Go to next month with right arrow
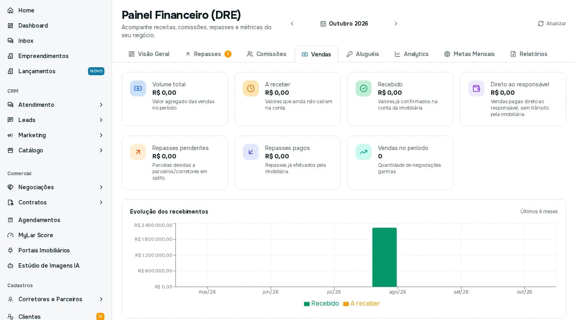 point(396,24)
